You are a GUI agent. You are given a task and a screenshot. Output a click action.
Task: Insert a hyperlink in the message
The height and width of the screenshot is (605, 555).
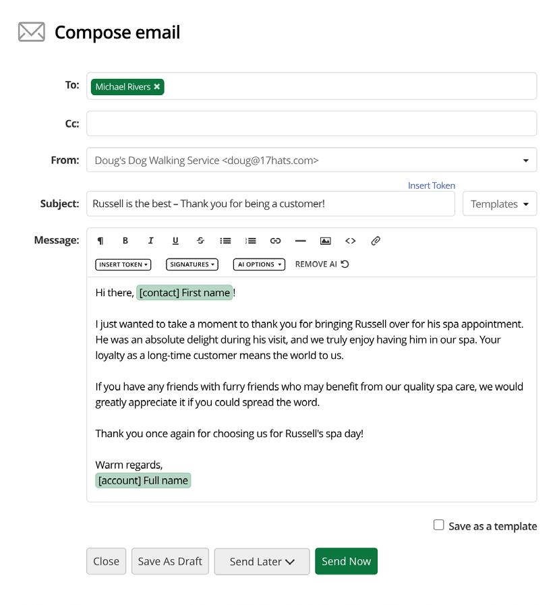pos(275,241)
